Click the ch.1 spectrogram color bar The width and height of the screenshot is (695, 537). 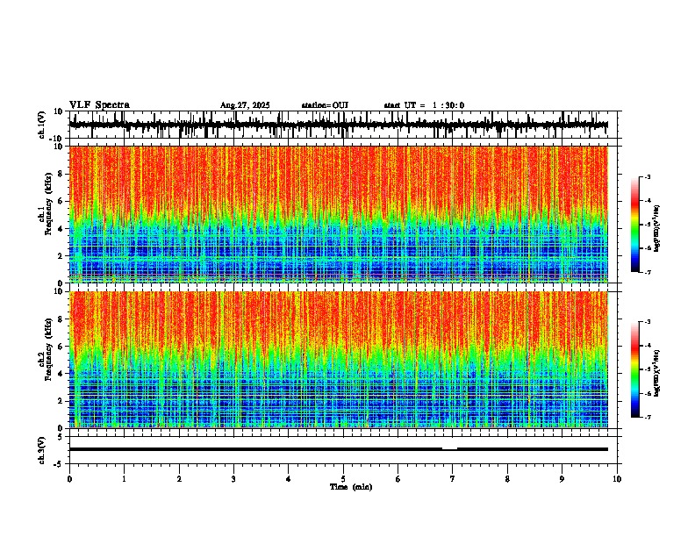[635, 225]
